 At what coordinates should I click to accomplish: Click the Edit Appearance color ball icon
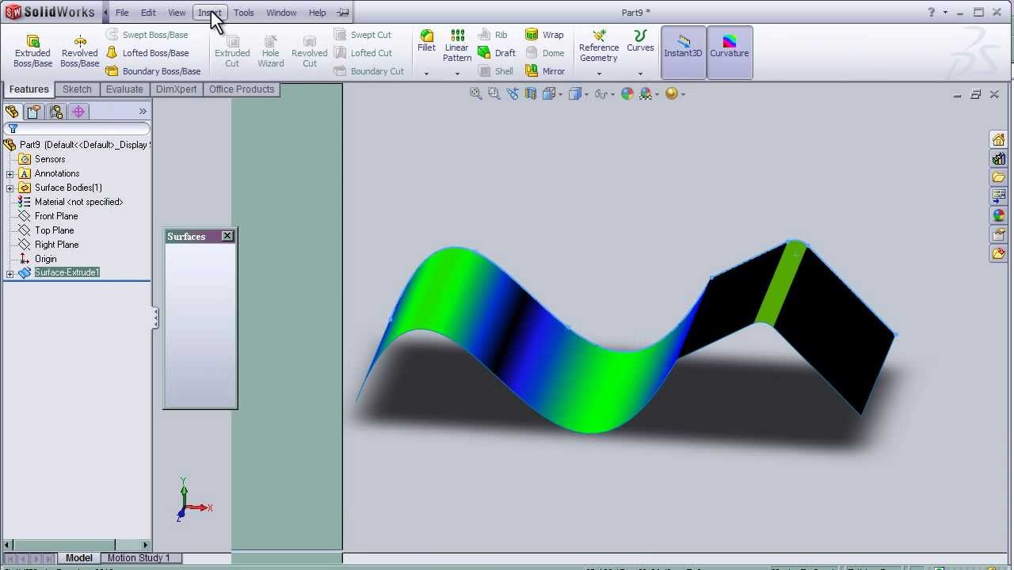[x=627, y=93]
